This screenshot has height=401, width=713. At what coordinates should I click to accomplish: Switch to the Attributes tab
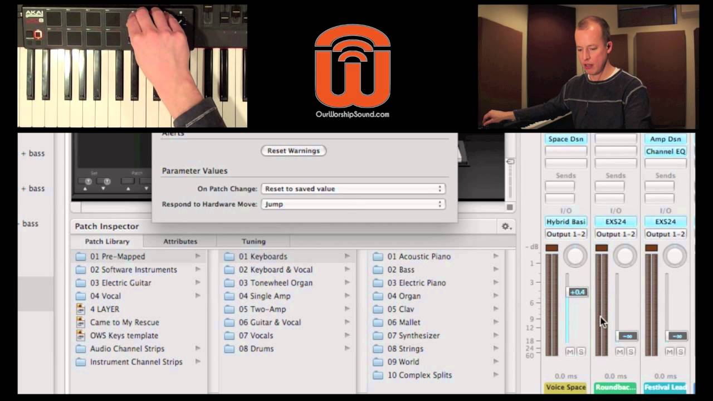point(180,242)
